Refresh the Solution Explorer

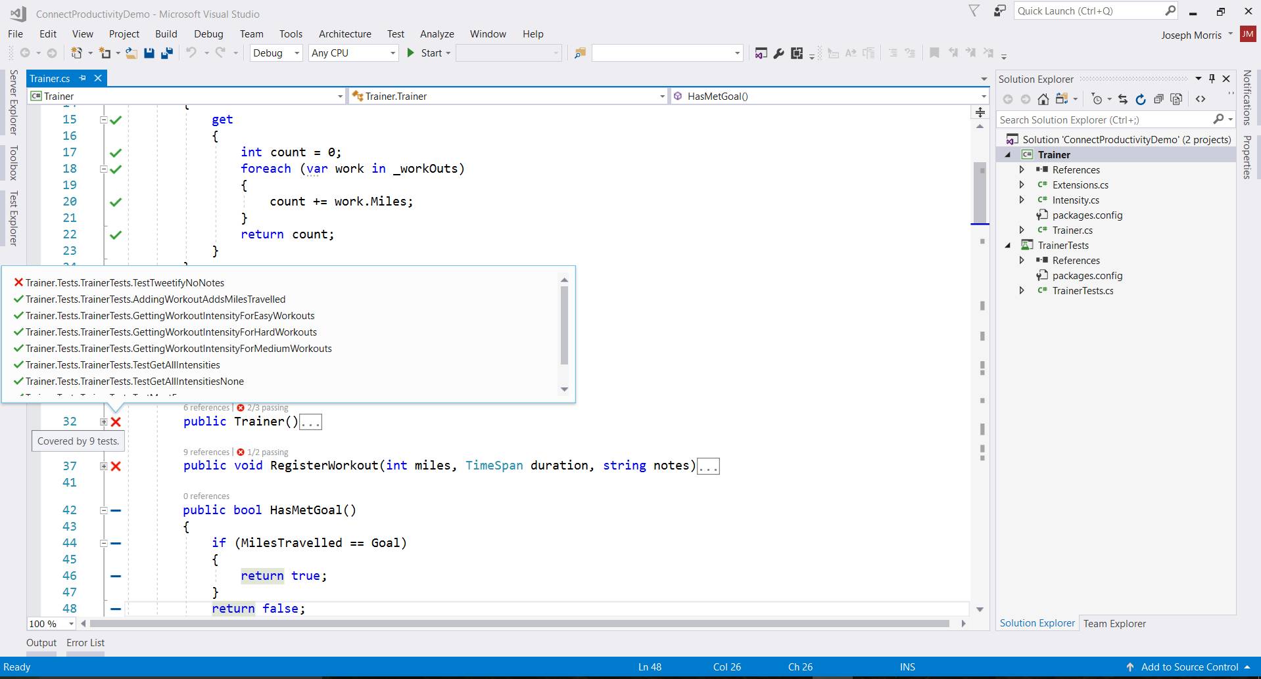(x=1140, y=99)
